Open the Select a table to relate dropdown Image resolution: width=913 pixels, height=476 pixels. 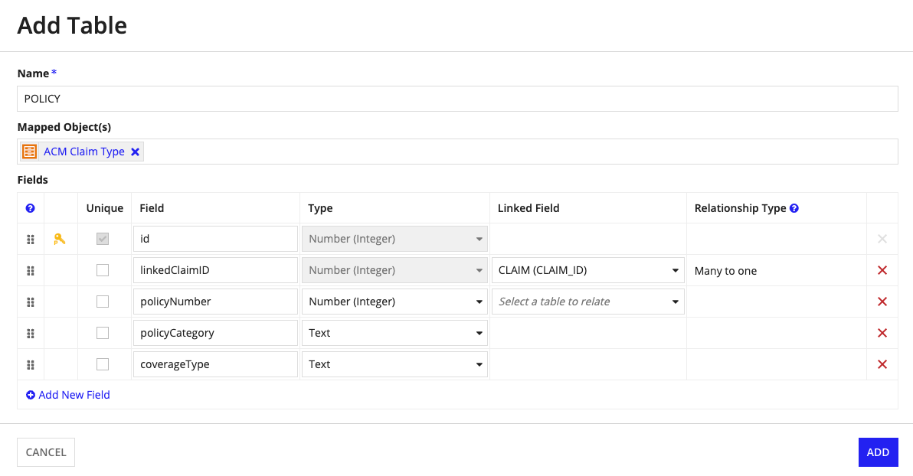tap(587, 302)
